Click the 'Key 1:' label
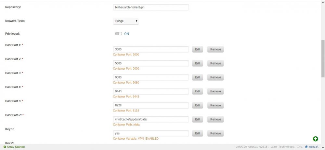The height and width of the screenshot is (150, 325). (9, 129)
